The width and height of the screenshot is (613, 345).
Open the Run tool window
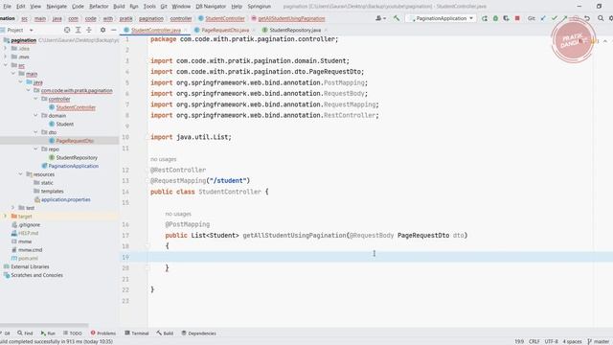point(48,333)
